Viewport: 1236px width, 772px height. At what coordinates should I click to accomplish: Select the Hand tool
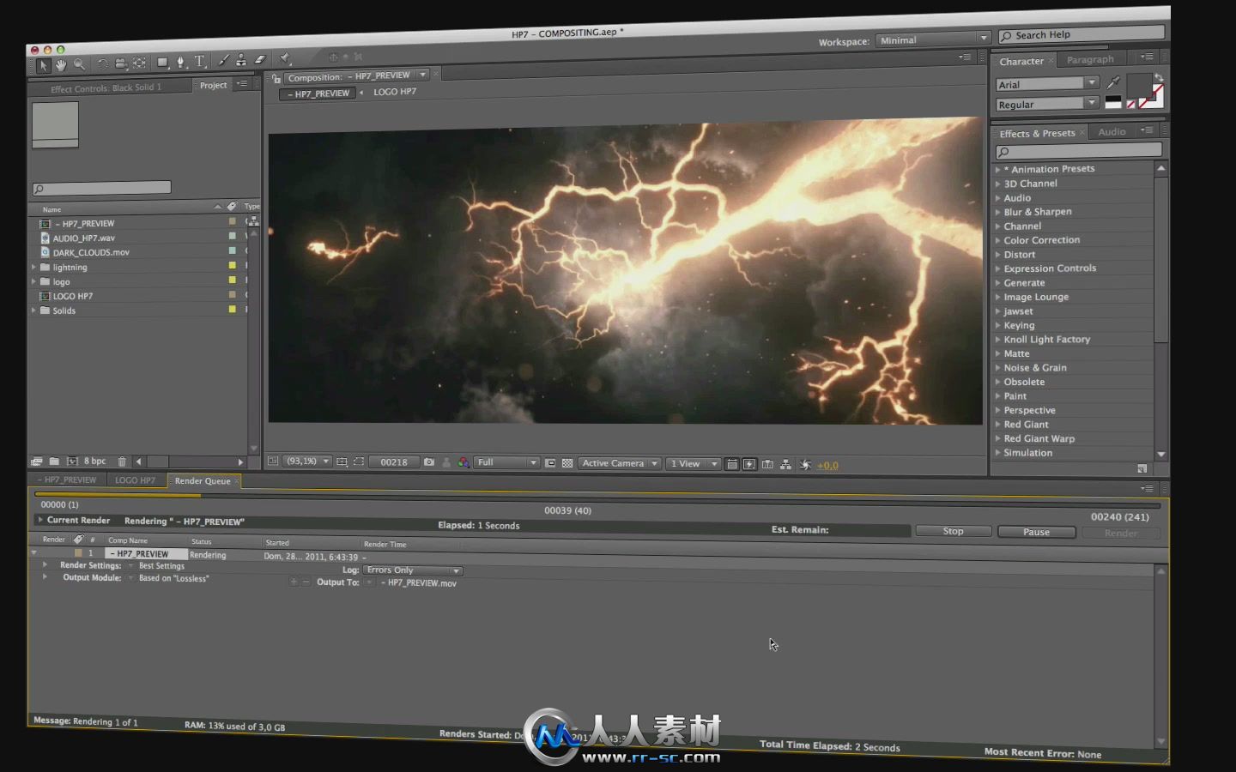(61, 65)
